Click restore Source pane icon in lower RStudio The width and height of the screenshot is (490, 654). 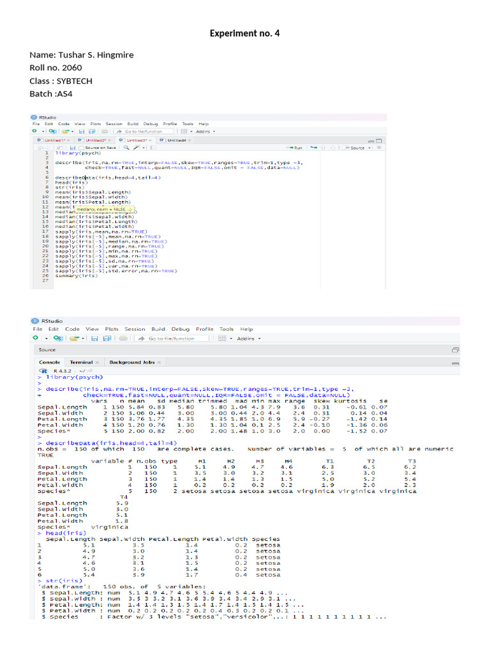coord(456,350)
